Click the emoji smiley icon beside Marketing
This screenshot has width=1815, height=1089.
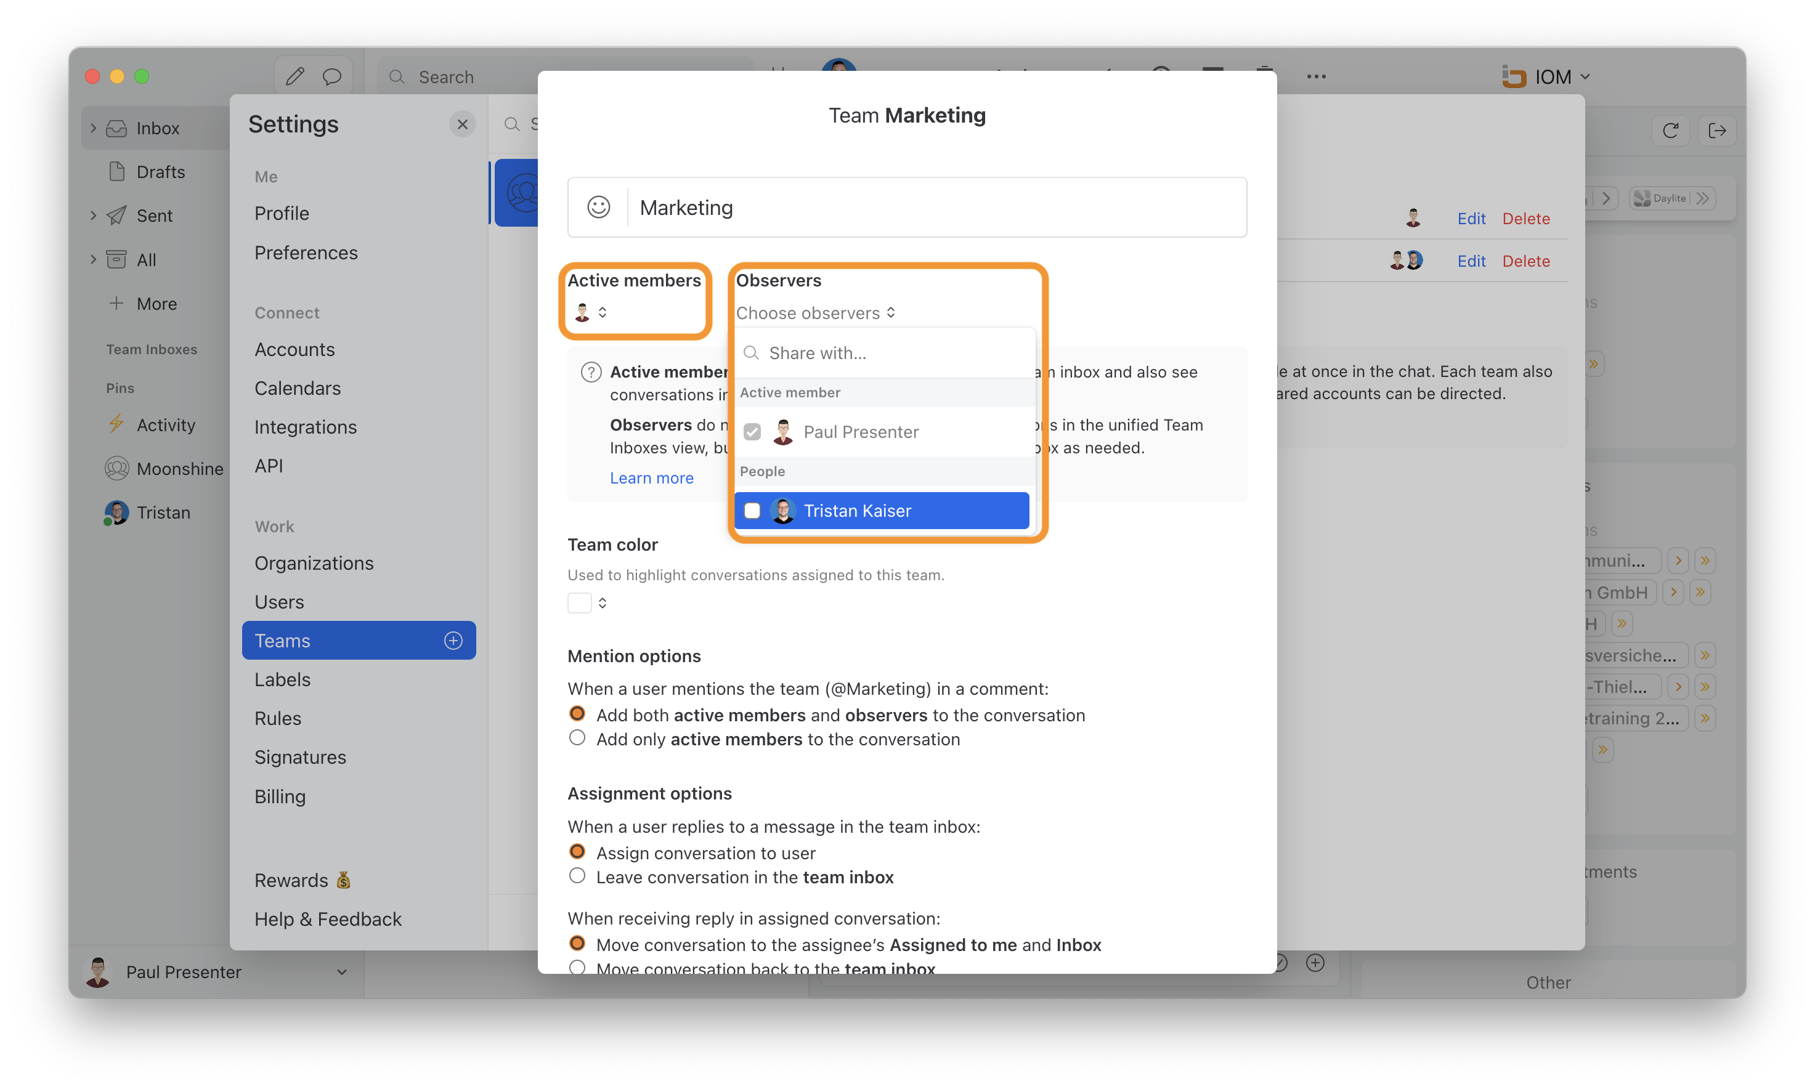pyautogui.click(x=598, y=208)
